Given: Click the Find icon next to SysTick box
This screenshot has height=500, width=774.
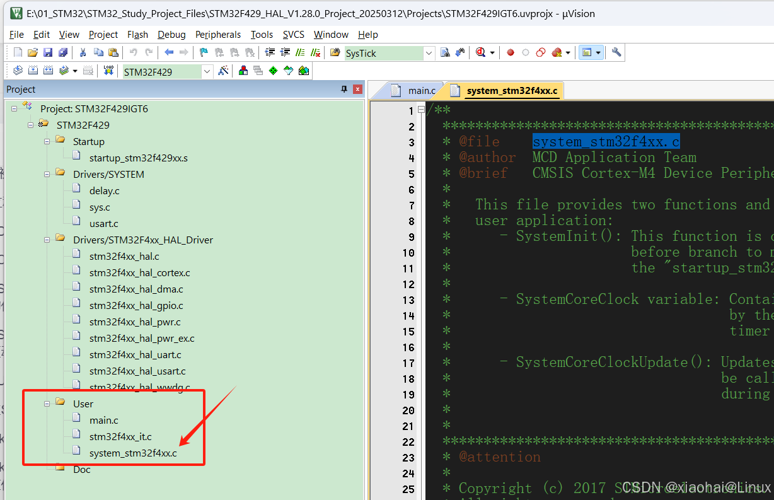Looking at the screenshot, I should point(446,53).
